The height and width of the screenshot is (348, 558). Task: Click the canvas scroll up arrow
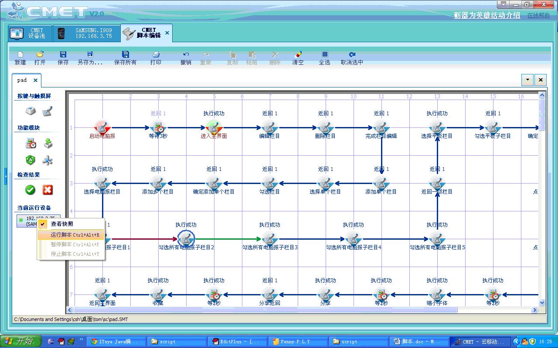pyautogui.click(x=542, y=95)
